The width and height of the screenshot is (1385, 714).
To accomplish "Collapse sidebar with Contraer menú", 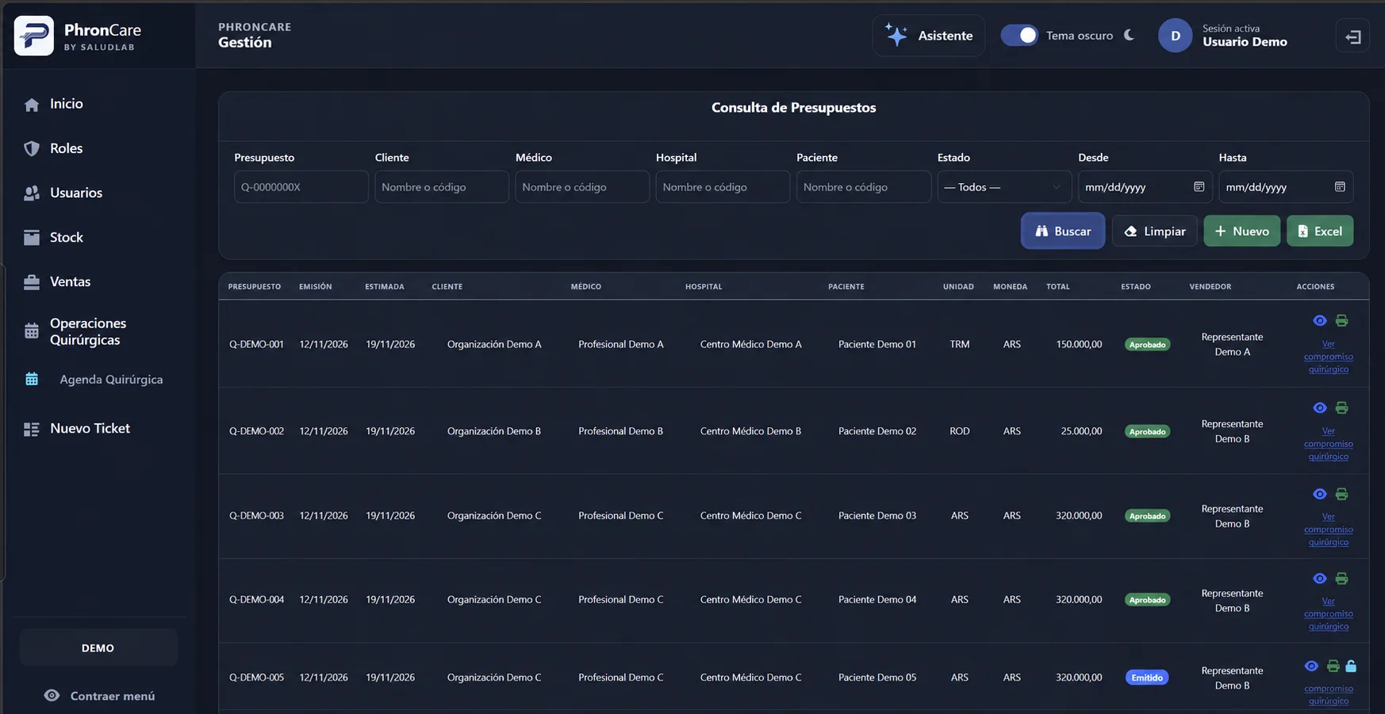I will coord(99,696).
